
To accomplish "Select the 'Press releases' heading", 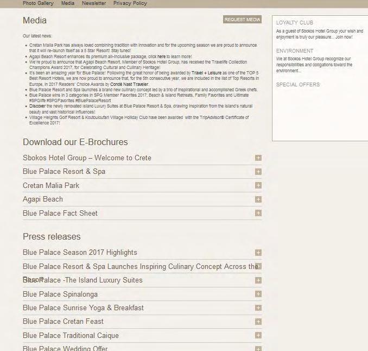I will click(x=52, y=236).
